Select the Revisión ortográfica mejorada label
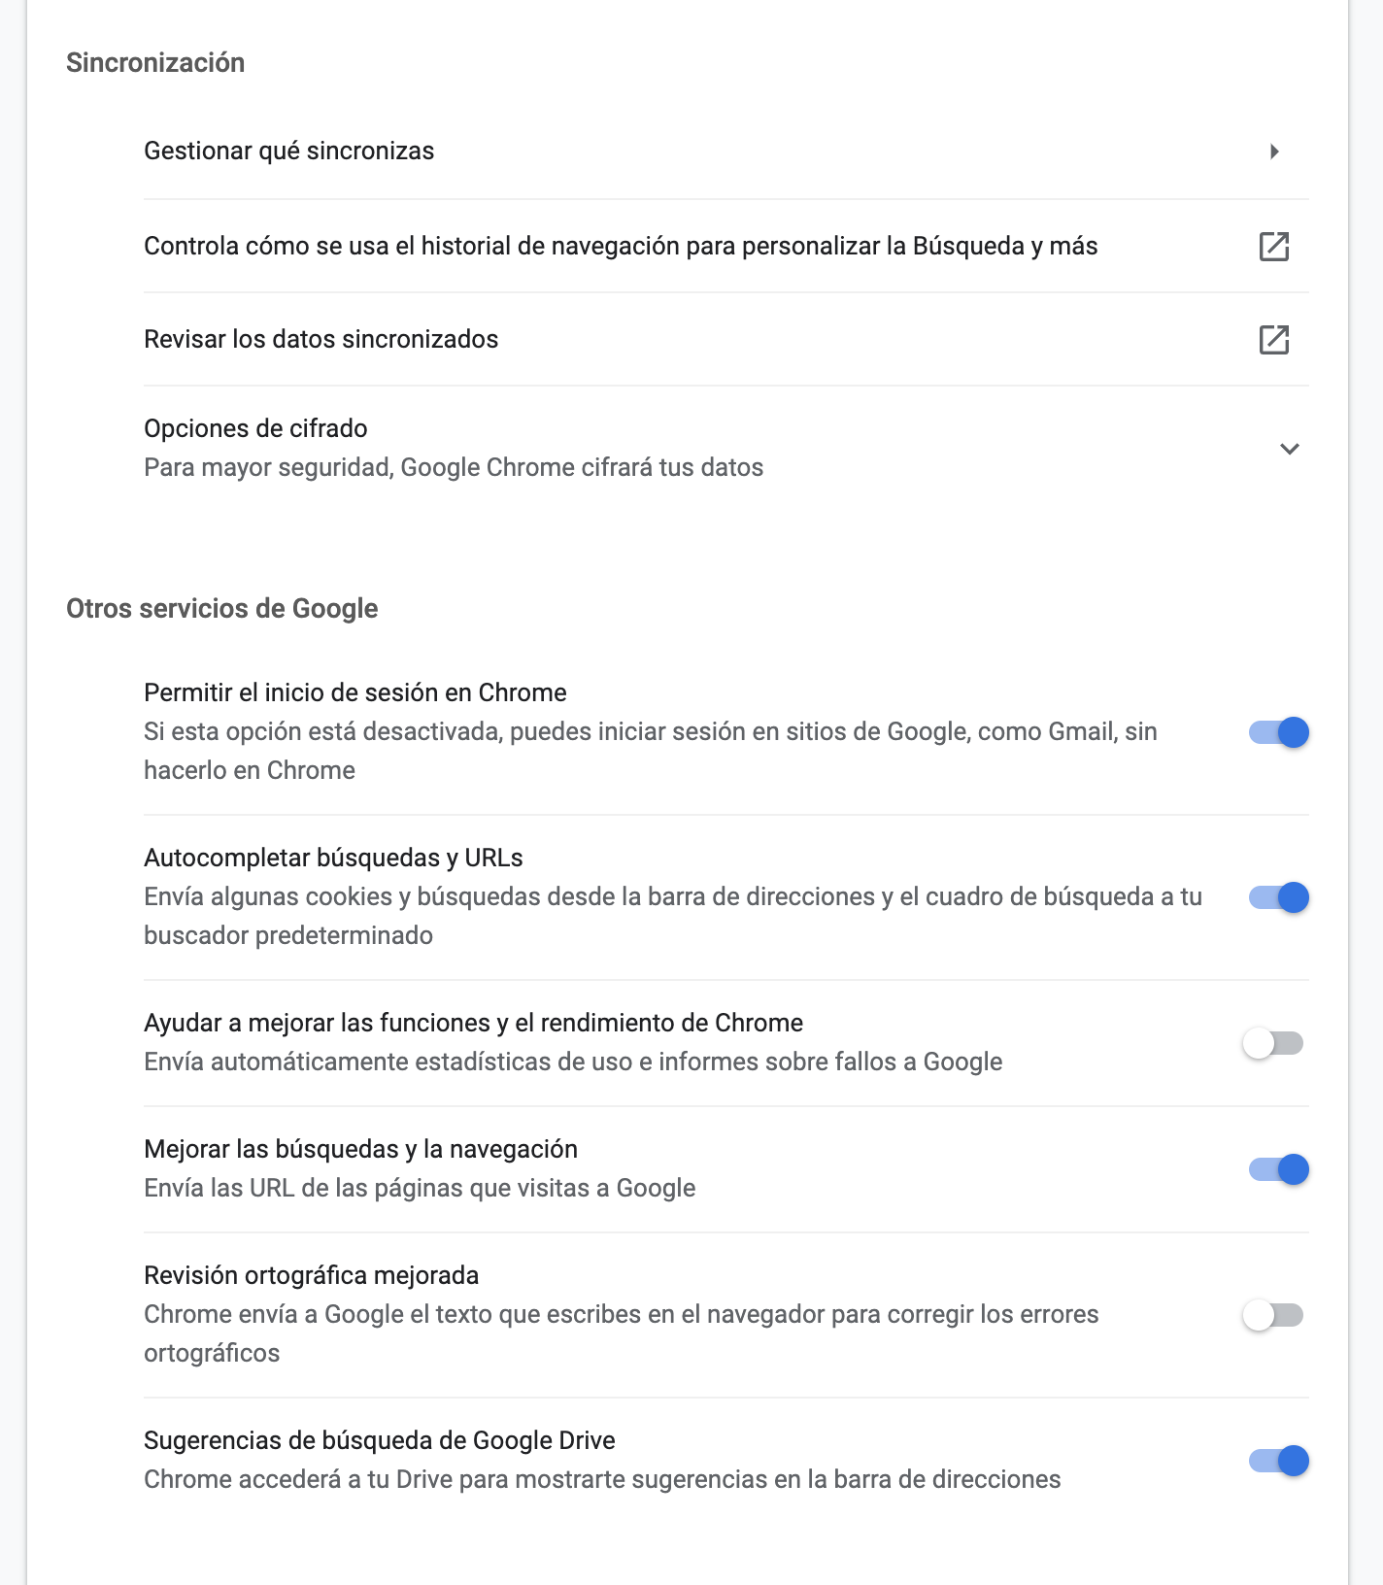The width and height of the screenshot is (1383, 1585). [312, 1275]
